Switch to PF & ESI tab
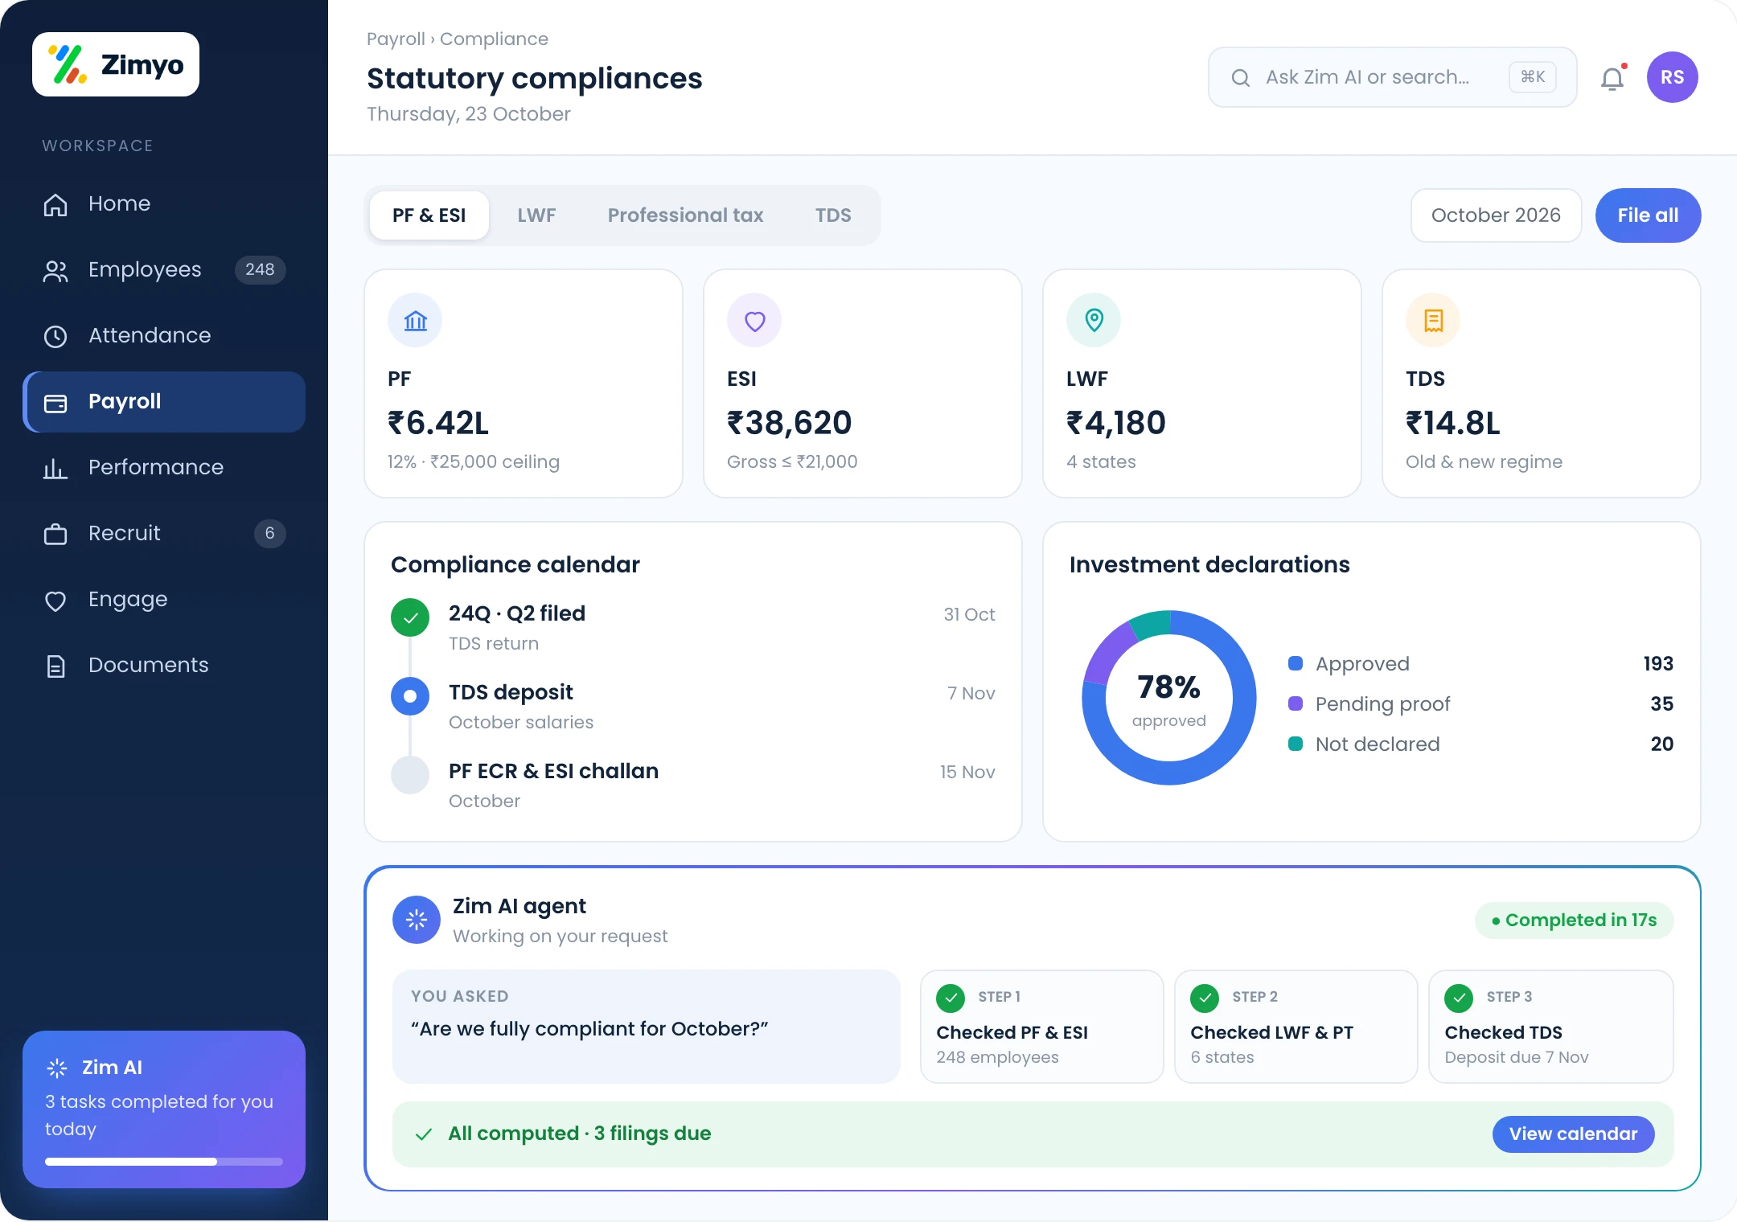 pos(429,215)
